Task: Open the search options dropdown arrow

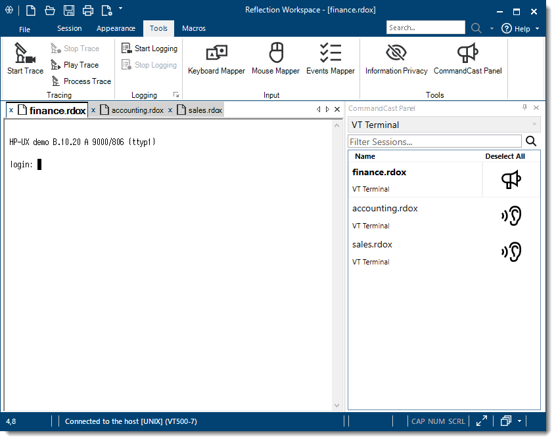Action: tap(492, 29)
